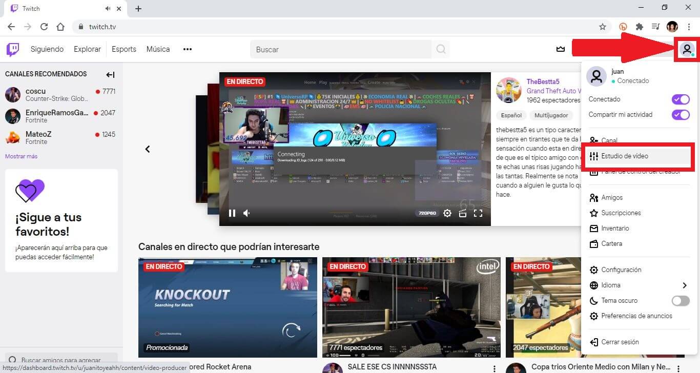Image resolution: width=700 pixels, height=373 pixels.
Task: Click Grand Theft Auto V game link
Action: point(553,91)
